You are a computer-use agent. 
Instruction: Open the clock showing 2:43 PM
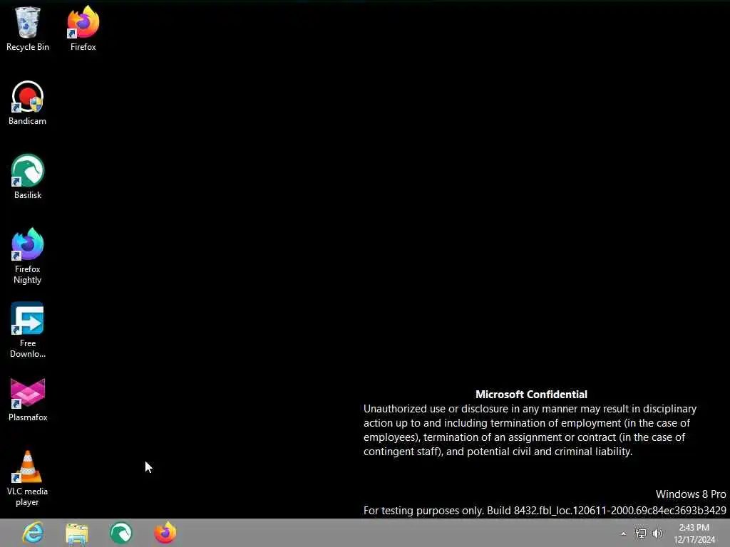pos(694,533)
